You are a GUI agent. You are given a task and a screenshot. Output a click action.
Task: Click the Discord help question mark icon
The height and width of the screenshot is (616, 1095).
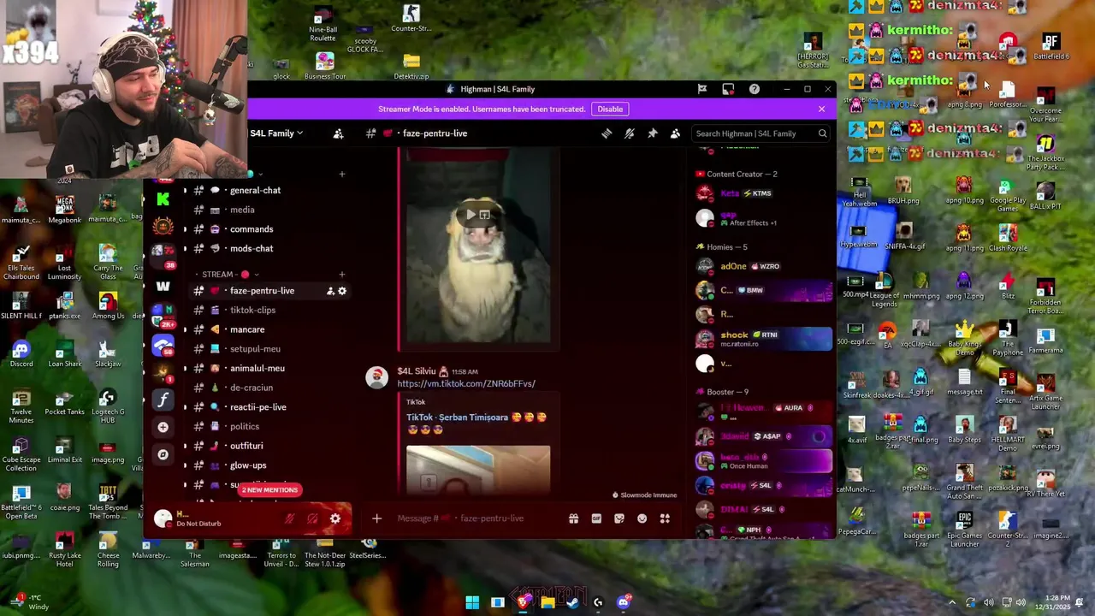pos(754,89)
